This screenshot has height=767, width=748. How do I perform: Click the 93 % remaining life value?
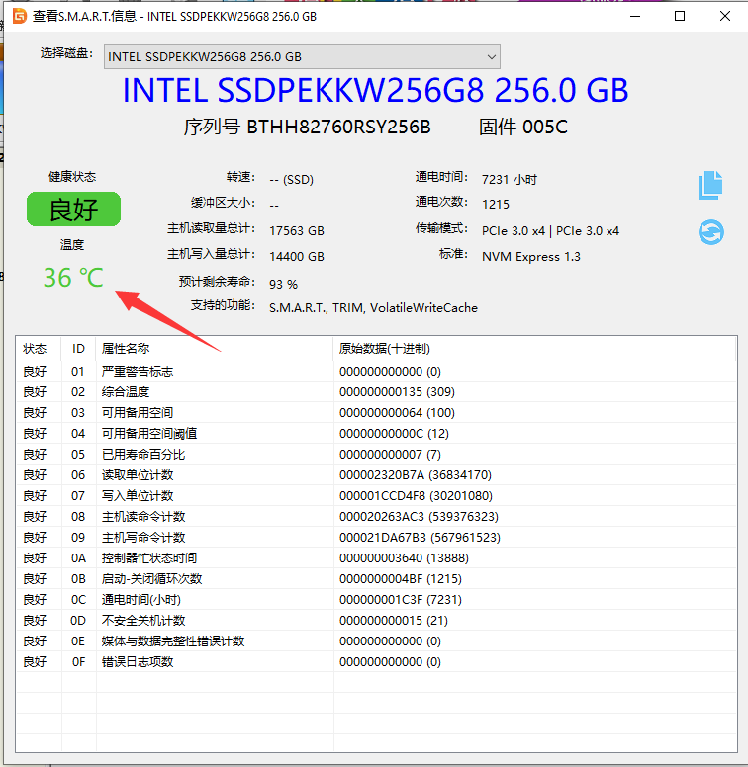point(283,285)
